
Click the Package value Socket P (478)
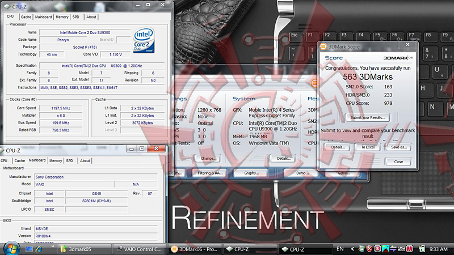(85, 47)
